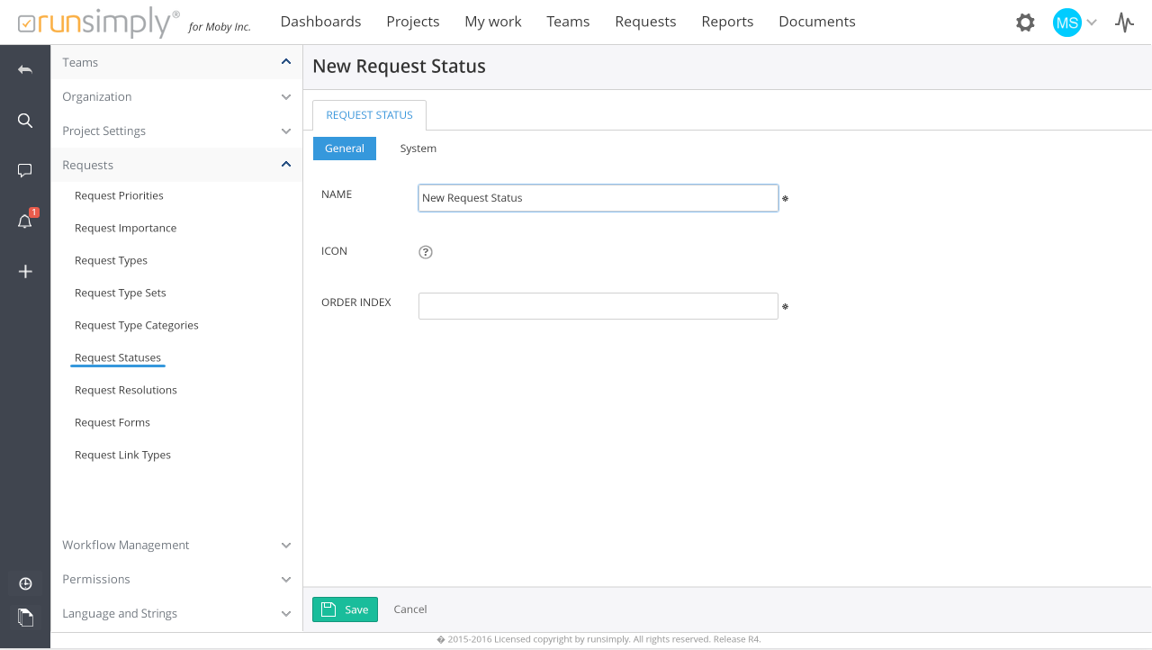Expand Workflow Management section
This screenshot has width=1152, height=650.
(x=286, y=545)
